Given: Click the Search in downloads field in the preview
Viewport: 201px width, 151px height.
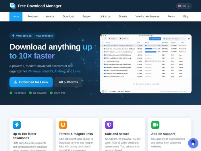Looking at the screenshot, I should point(174,39).
